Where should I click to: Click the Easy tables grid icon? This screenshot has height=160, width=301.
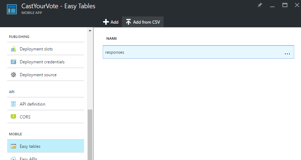pyautogui.click(x=13, y=146)
